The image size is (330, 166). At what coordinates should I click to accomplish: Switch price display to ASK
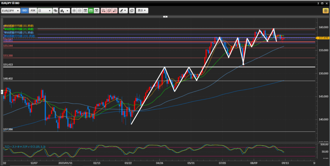coord(33,11)
